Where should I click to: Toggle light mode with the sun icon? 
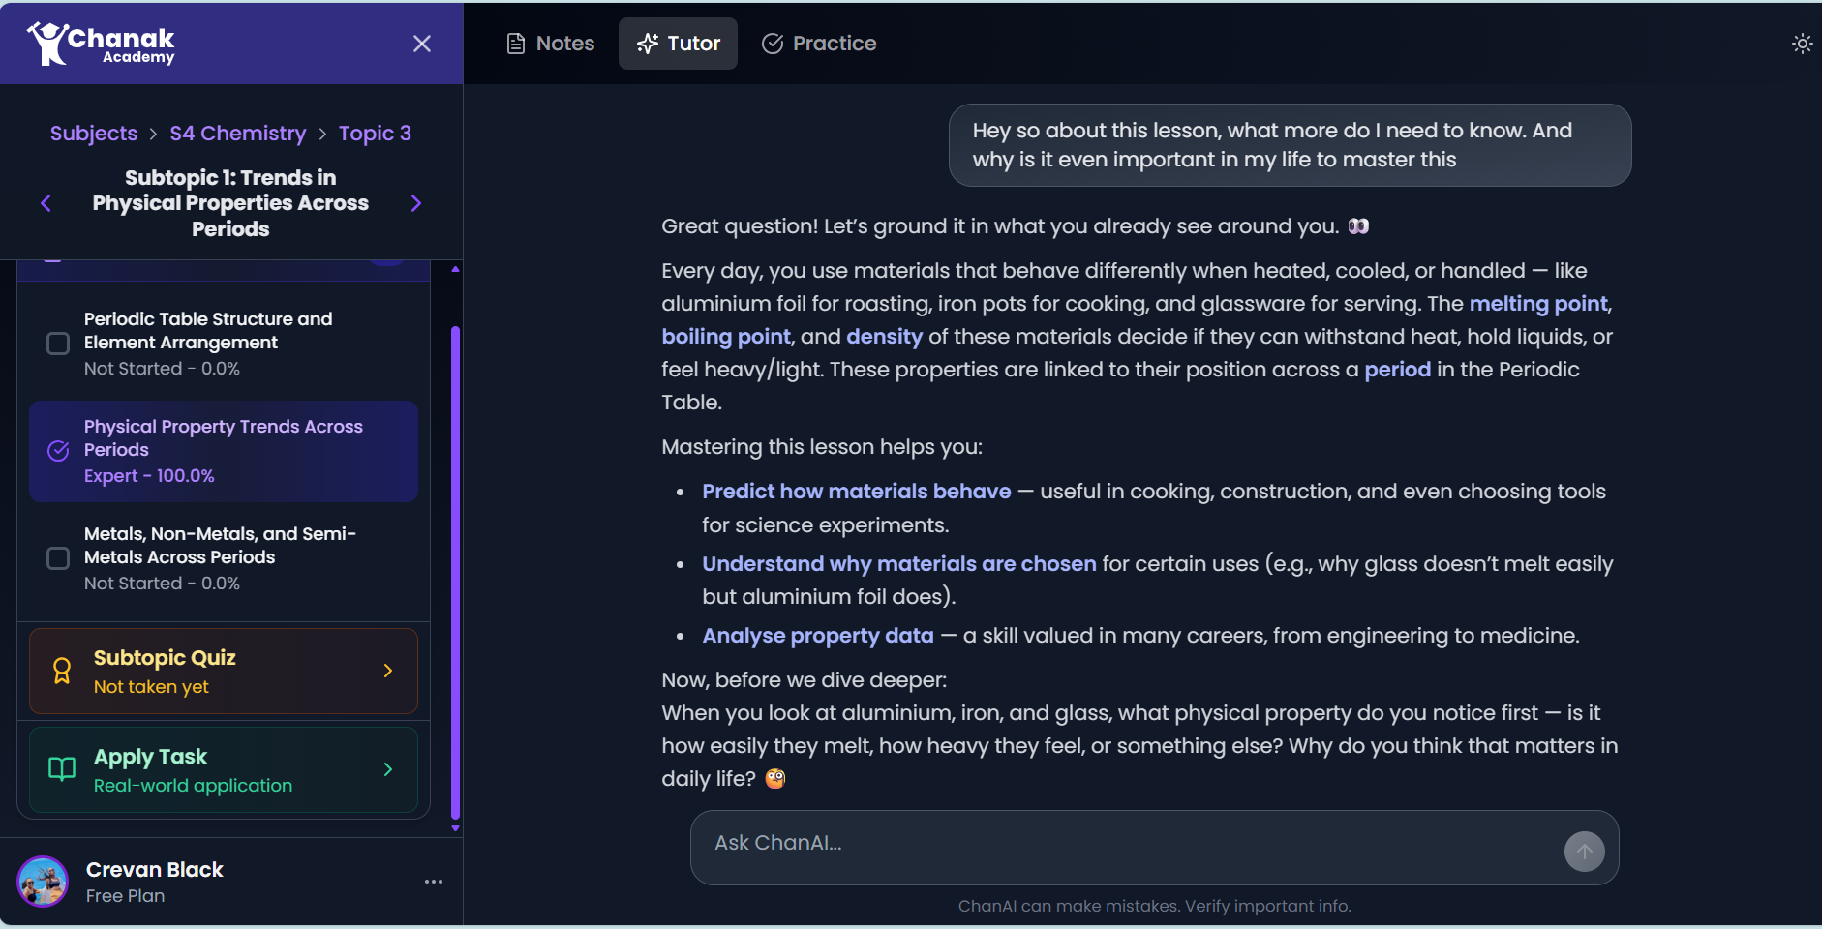[x=1802, y=43]
